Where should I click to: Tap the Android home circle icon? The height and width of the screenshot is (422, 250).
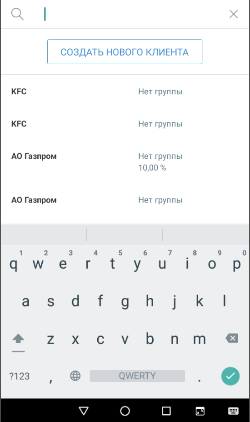tap(125, 411)
